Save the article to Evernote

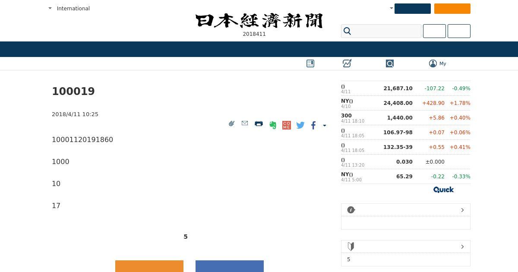coord(273,125)
